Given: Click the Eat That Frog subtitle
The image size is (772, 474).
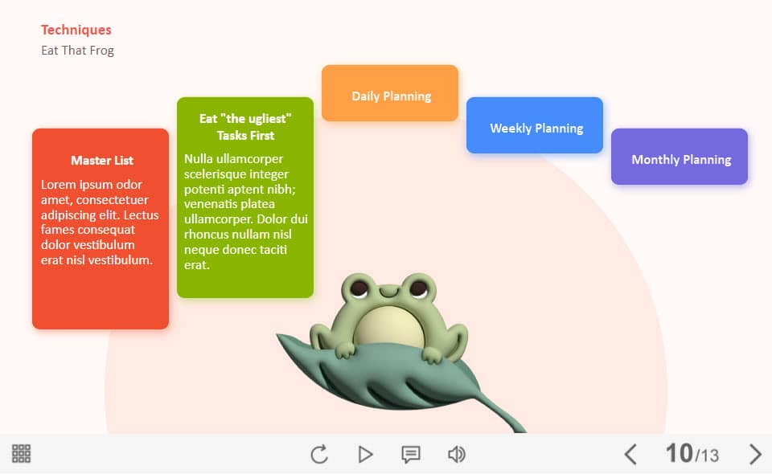Looking at the screenshot, I should [78, 51].
